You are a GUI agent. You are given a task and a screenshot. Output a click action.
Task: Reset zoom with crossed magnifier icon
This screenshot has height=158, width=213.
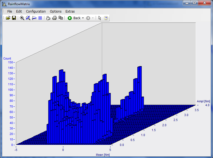coord(28,18)
